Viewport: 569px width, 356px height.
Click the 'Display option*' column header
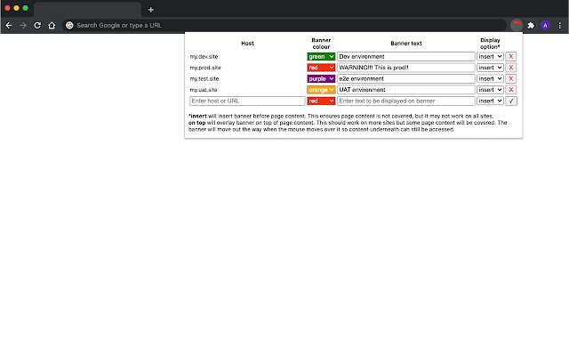490,44
